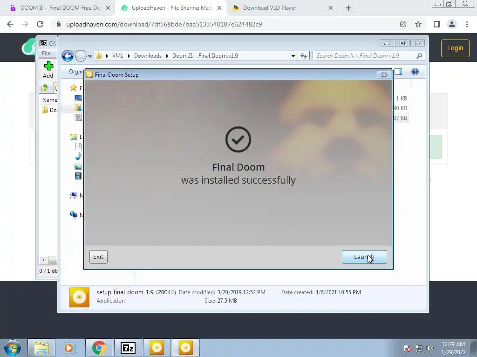Exit the Final Doom Setup
This screenshot has height=357, width=477.
point(98,257)
